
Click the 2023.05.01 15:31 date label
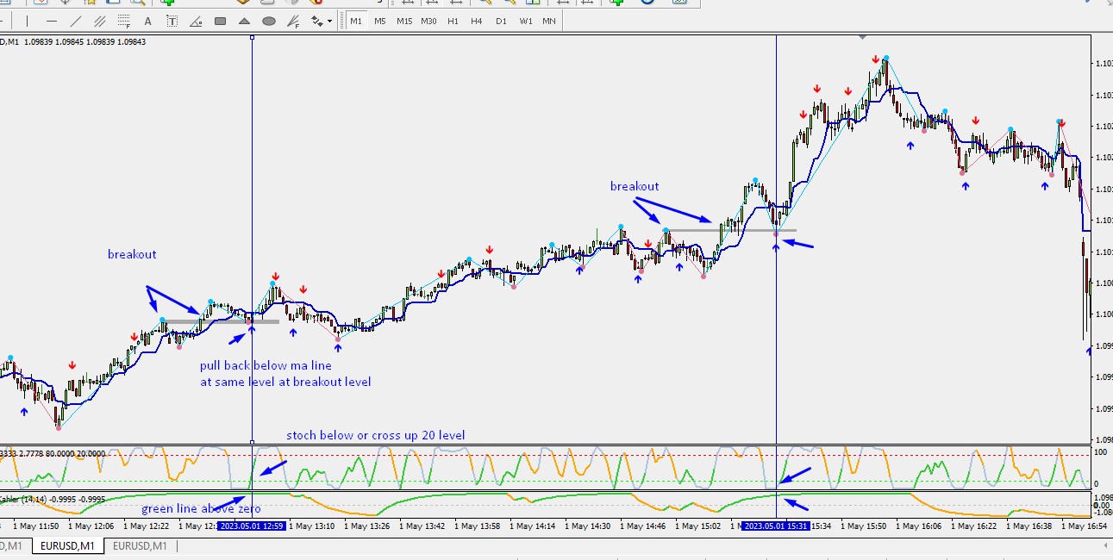coord(776,526)
